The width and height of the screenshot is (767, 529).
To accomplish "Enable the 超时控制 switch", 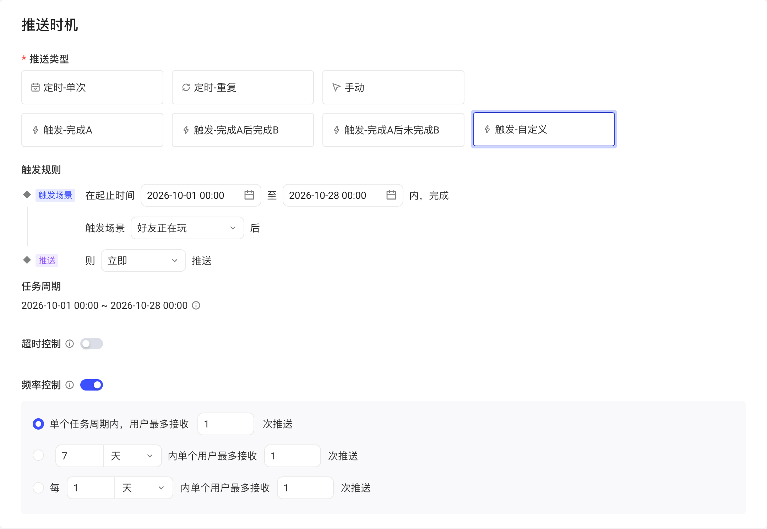I will [92, 344].
